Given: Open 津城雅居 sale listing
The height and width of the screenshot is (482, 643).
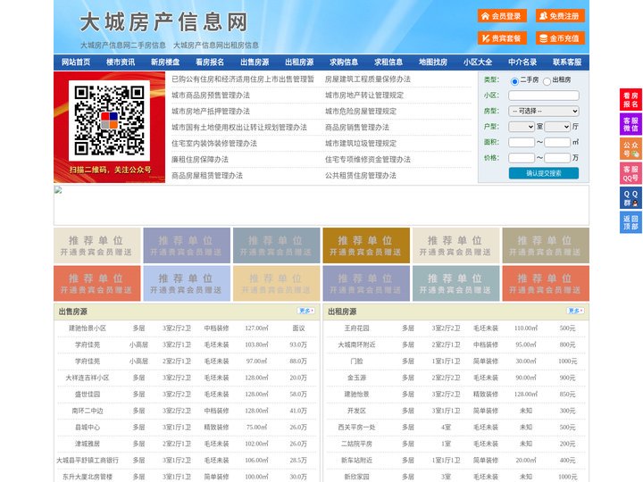Looking at the screenshot, I should [88, 444].
